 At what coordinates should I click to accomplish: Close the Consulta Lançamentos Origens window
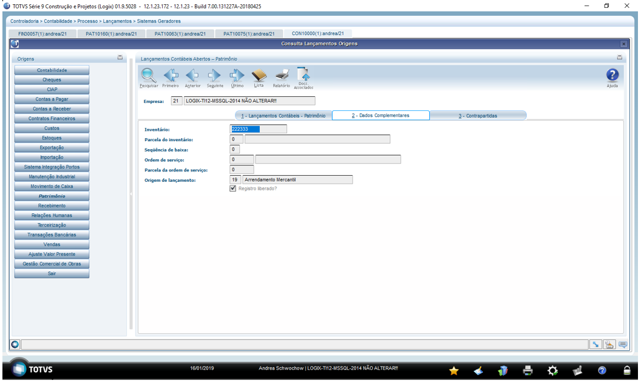click(623, 44)
